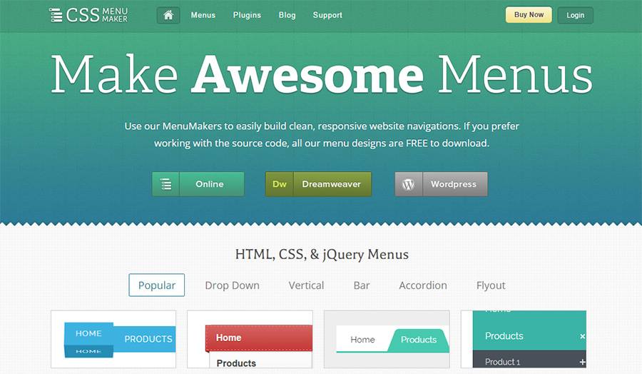Choose the Dreamweaver option
642x374 pixels.
pyautogui.click(x=318, y=184)
